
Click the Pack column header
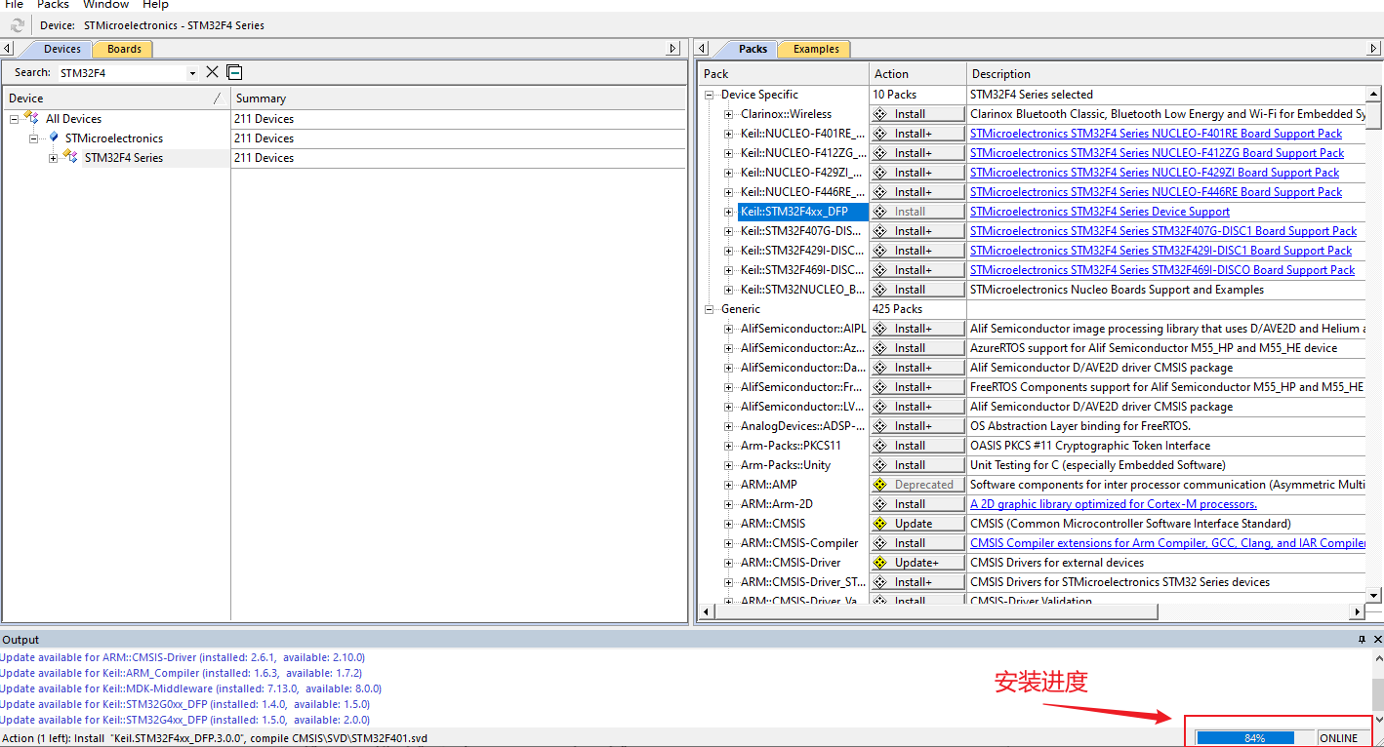point(784,73)
